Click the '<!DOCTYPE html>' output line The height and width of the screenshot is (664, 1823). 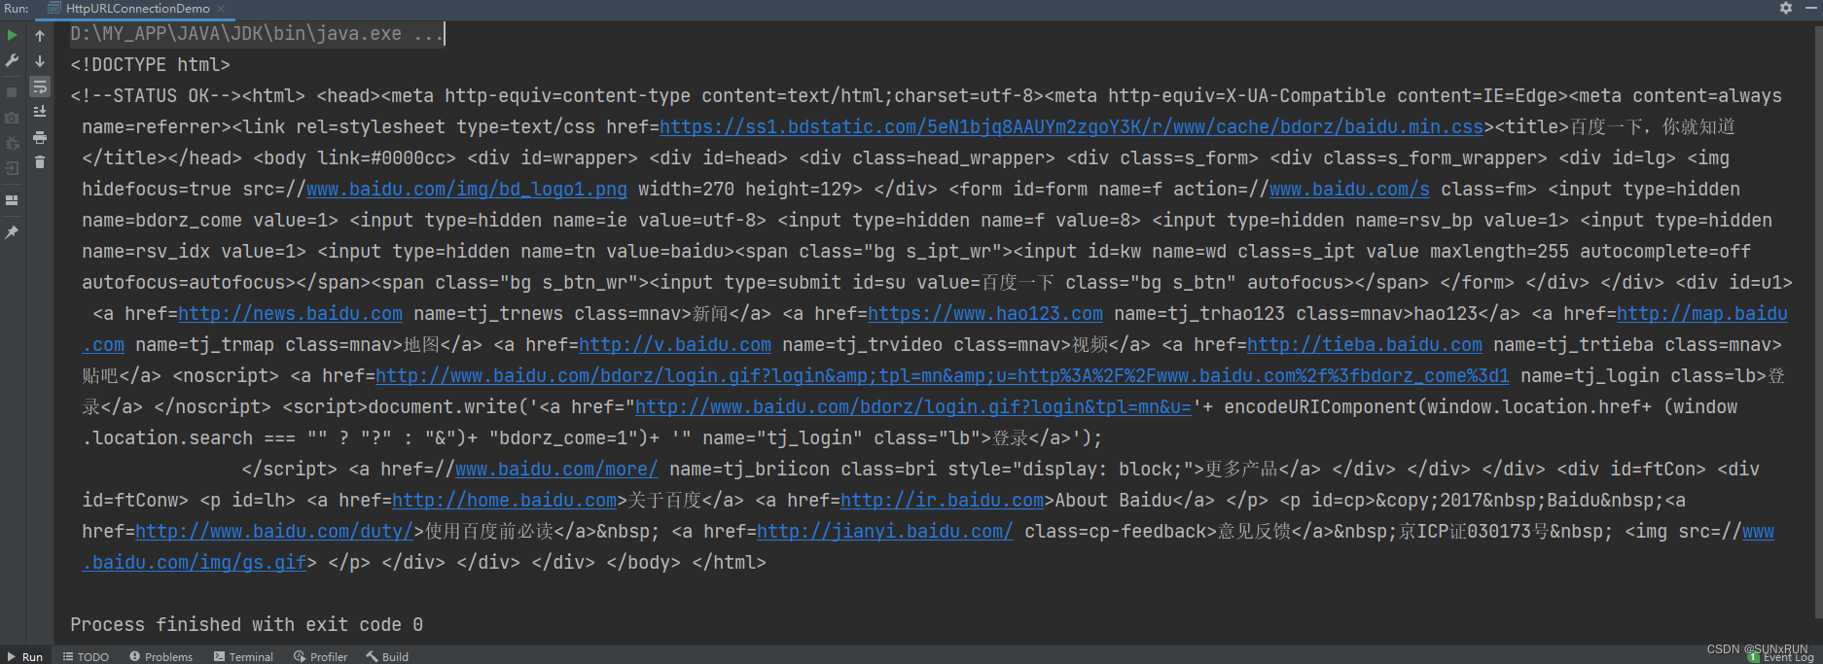[x=150, y=64]
